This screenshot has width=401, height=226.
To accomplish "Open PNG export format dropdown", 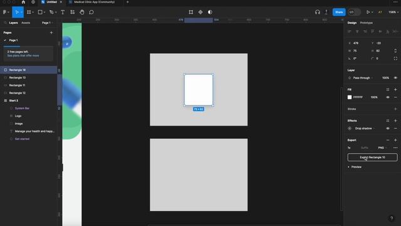I will point(382,148).
